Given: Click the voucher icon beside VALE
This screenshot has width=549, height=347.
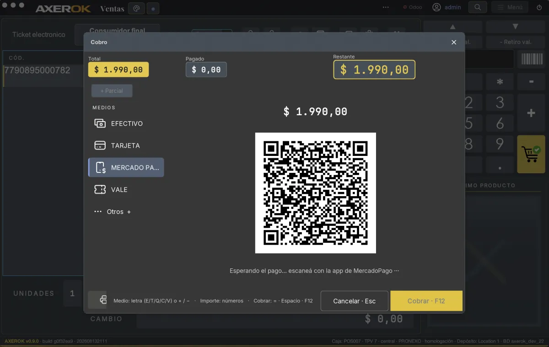Looking at the screenshot, I should (100, 189).
